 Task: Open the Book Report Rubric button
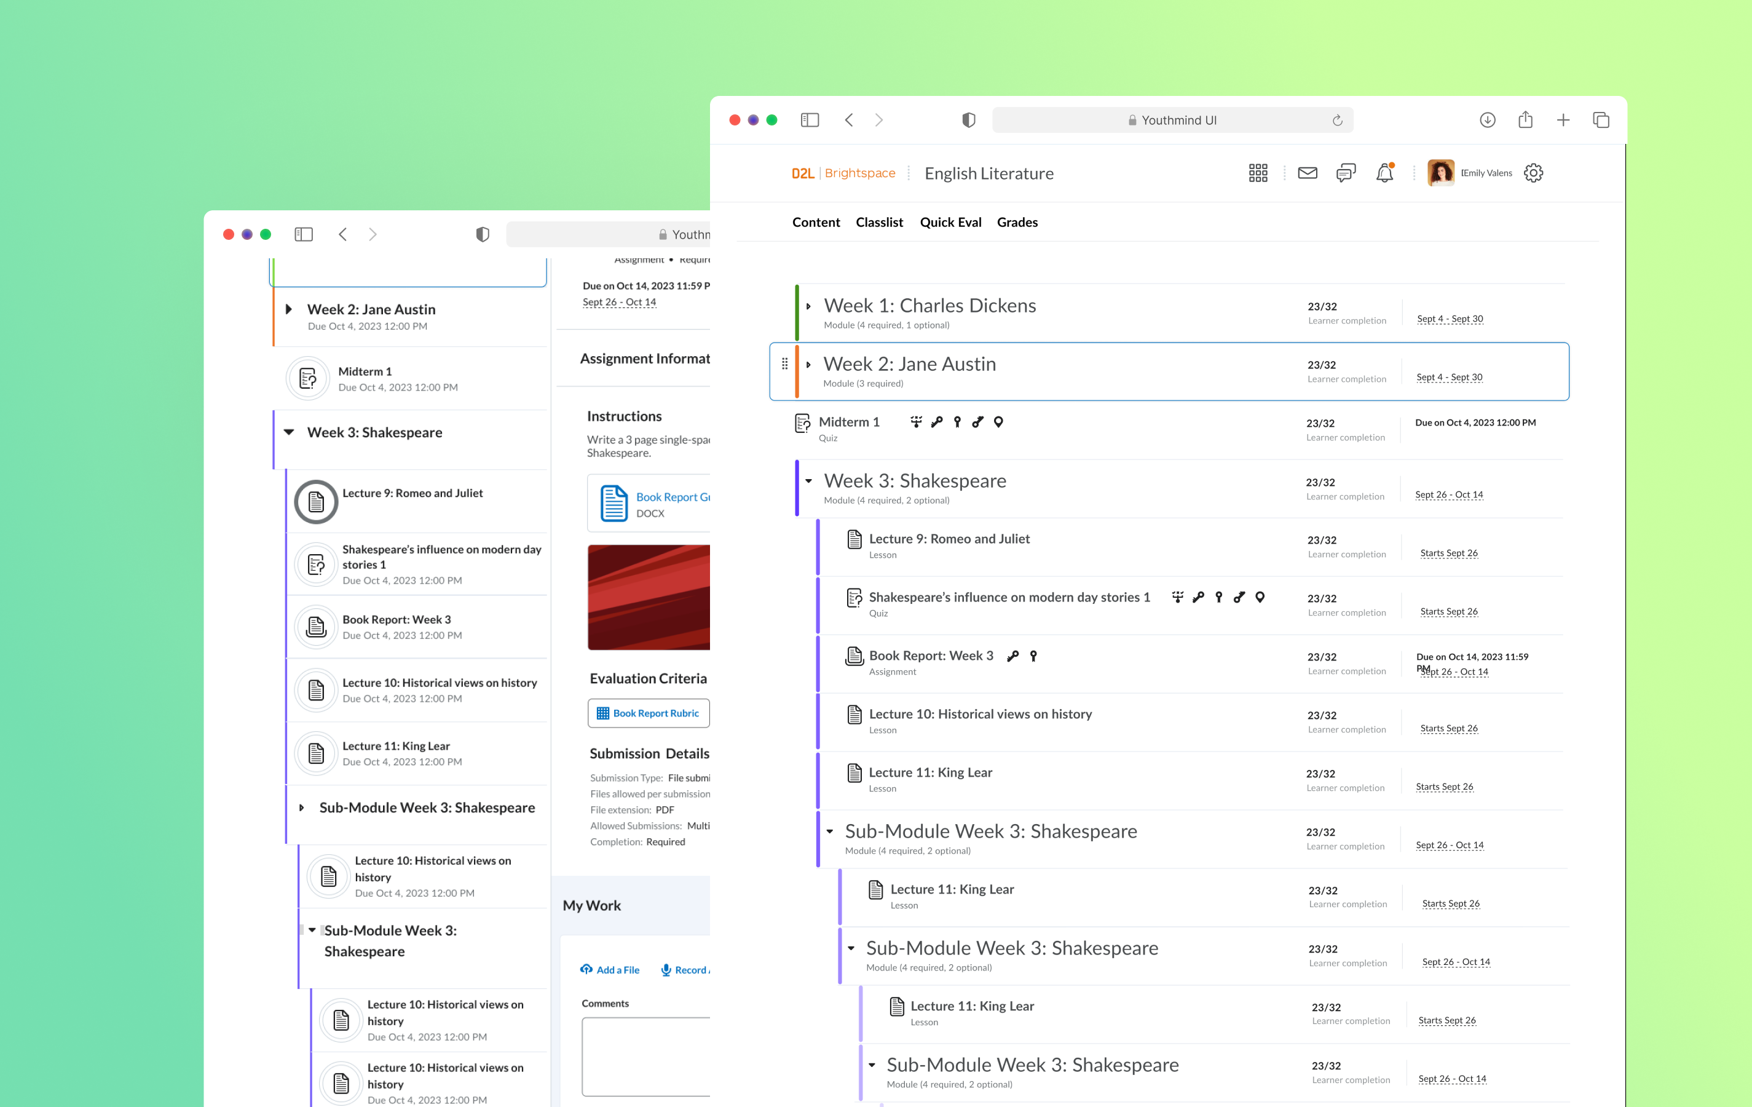(649, 713)
